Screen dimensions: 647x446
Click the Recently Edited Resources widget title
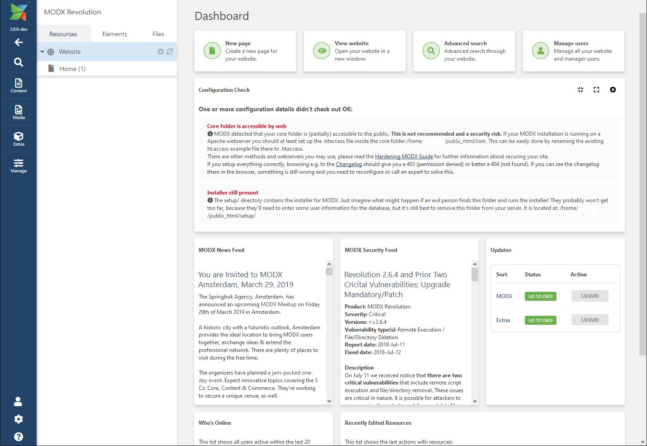[378, 423]
